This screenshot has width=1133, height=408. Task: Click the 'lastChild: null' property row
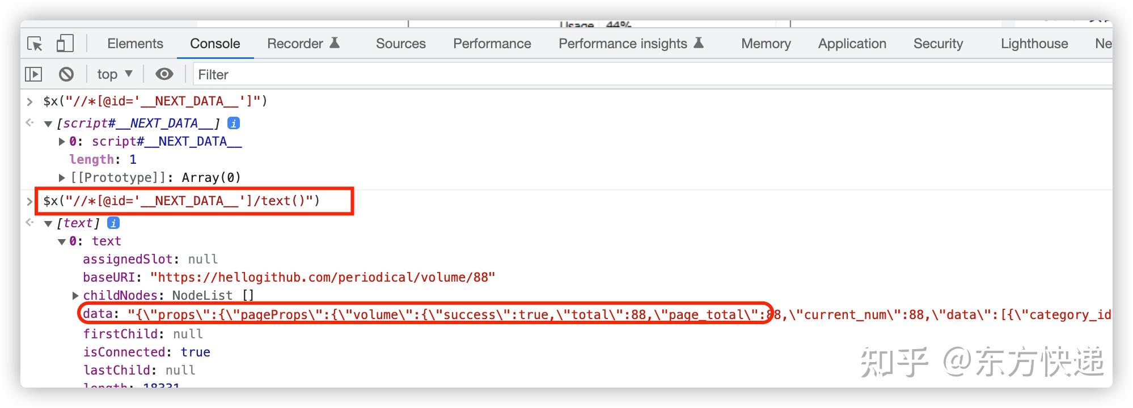click(x=139, y=370)
